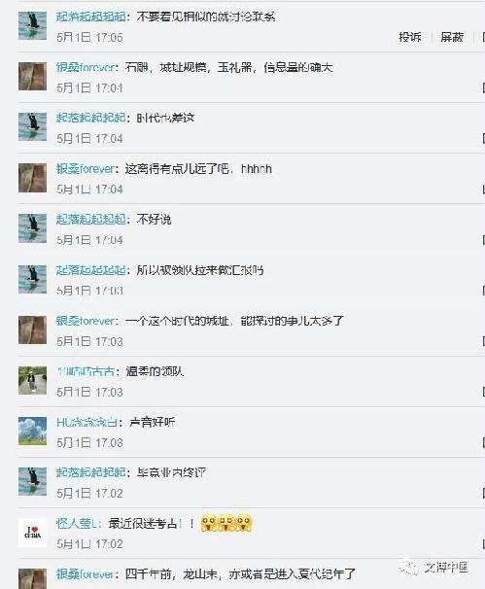Open avatar beside the 不要看见相似的 comment
Viewport: 485px width, 589px height.
(x=33, y=25)
